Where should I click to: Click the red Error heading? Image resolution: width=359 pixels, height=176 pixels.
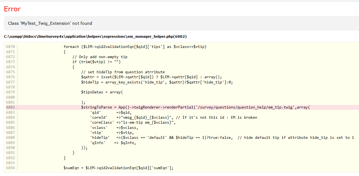12,9
